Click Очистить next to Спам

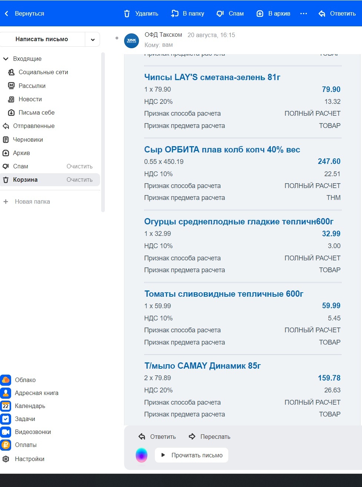[x=79, y=166]
